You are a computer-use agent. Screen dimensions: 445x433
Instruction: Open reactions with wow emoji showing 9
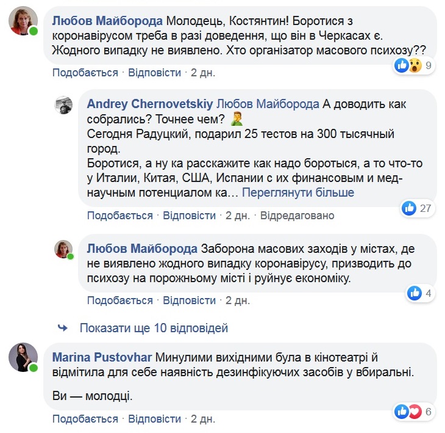(415, 65)
